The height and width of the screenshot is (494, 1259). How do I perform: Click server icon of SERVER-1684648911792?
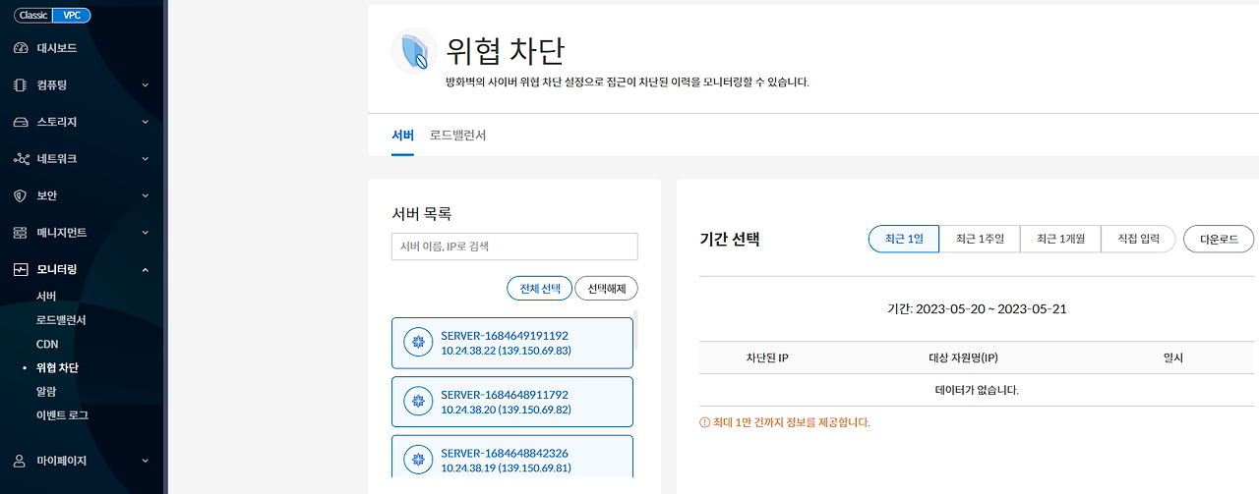coord(419,402)
